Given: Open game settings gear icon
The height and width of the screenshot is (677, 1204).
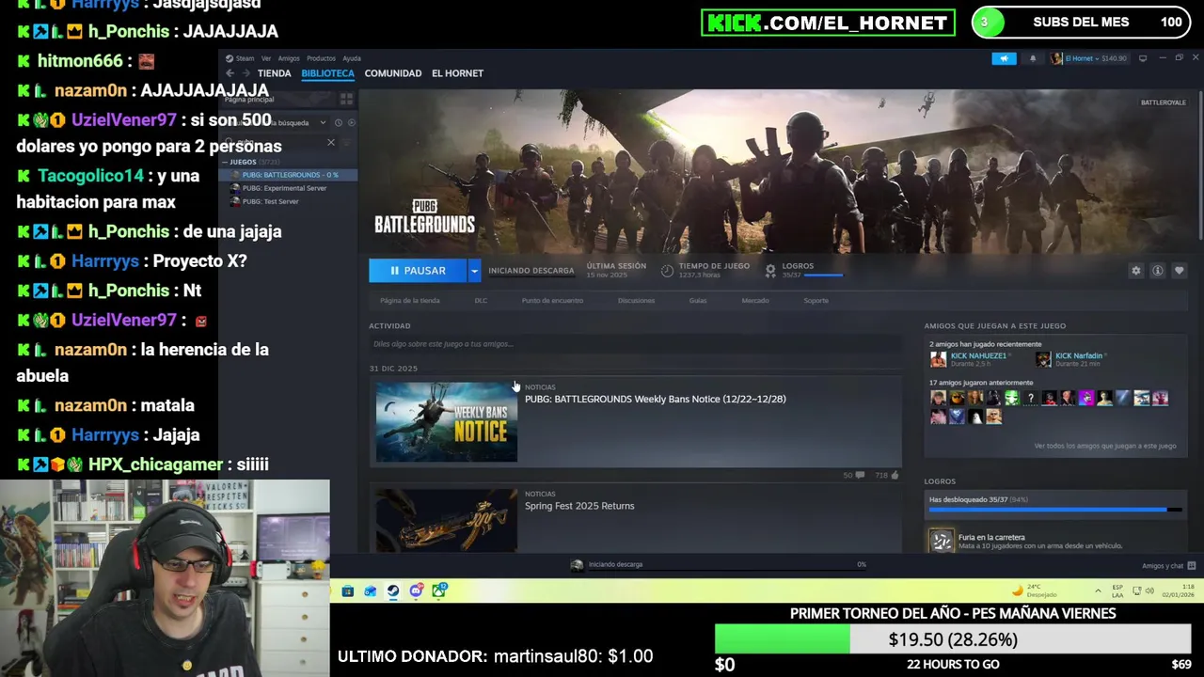Looking at the screenshot, I should click(1136, 271).
